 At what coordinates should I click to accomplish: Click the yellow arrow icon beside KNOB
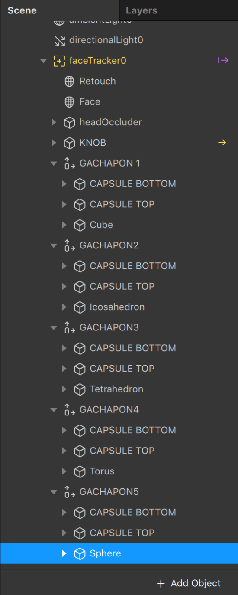pyautogui.click(x=223, y=142)
